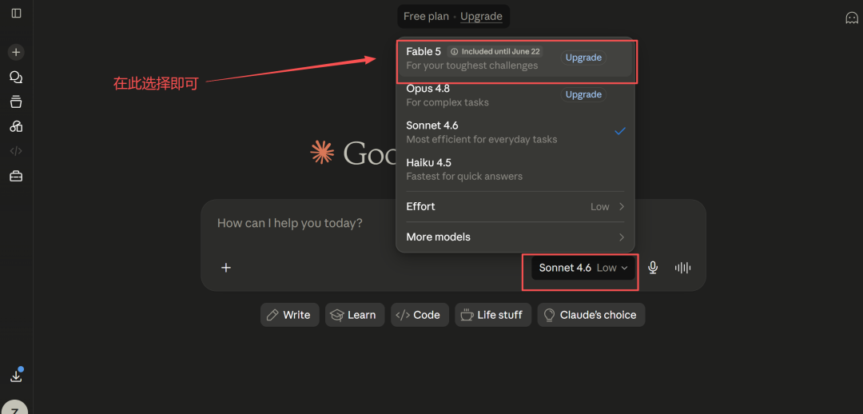The width and height of the screenshot is (863, 414).
Task: Toggle the sidebar panel icon
Action: pyautogui.click(x=16, y=13)
